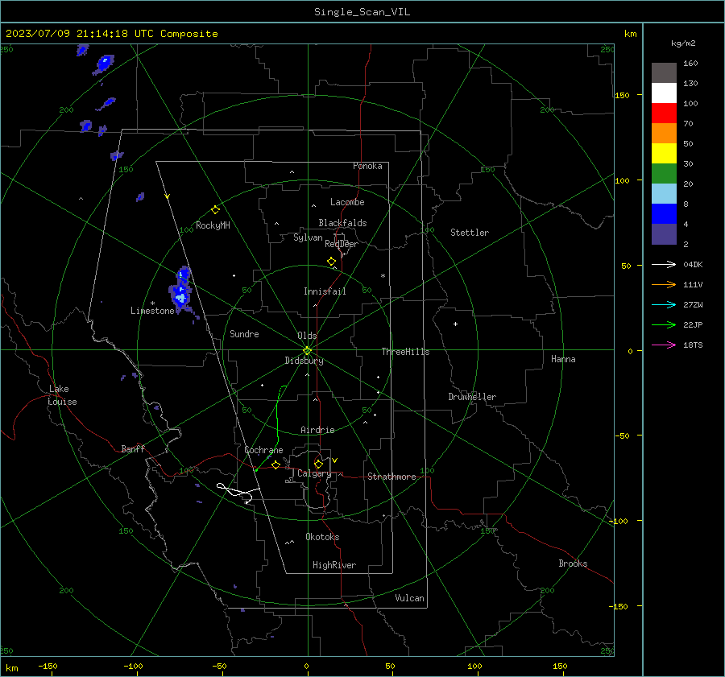
Task: Click the green 22JP aircraft arrow
Action: pos(664,325)
